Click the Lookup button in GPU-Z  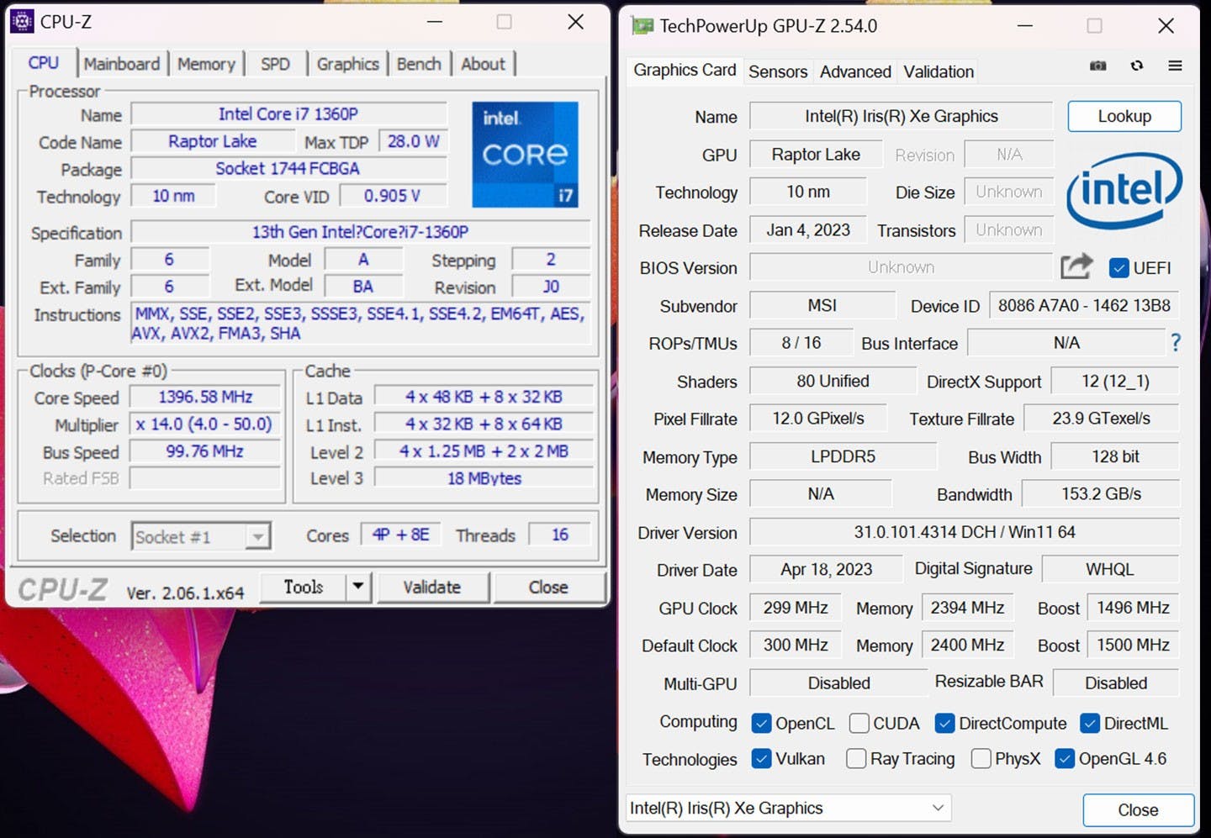1124,116
